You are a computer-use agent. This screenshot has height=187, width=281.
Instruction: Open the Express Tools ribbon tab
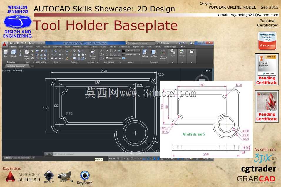139,47
